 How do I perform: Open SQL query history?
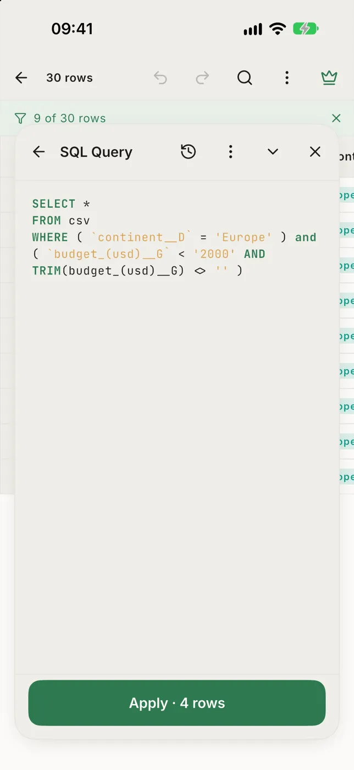point(189,152)
